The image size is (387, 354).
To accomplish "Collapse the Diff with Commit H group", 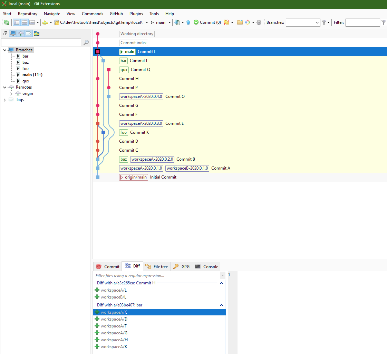I will tap(221, 283).
